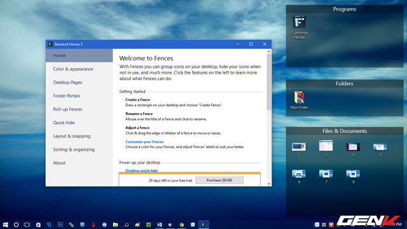This screenshot has width=407, height=229.
Task: Close the Stardock Fences window
Action: pyautogui.click(x=265, y=44)
